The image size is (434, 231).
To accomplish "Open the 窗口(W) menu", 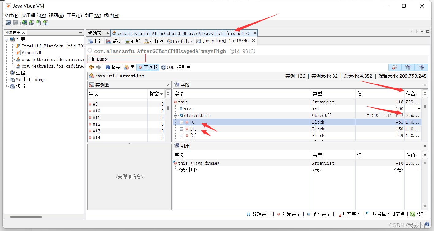I will pos(93,16).
